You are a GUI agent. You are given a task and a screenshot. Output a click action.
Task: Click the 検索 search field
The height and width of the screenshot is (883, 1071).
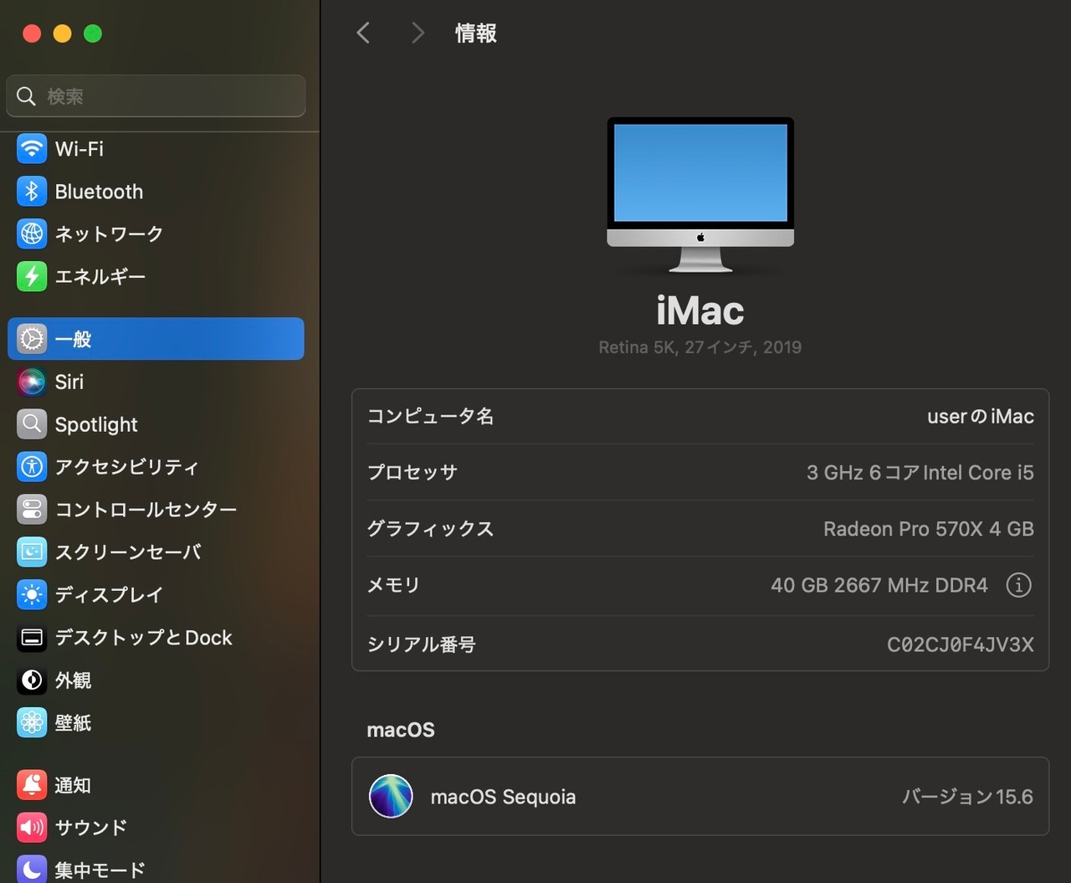point(156,96)
